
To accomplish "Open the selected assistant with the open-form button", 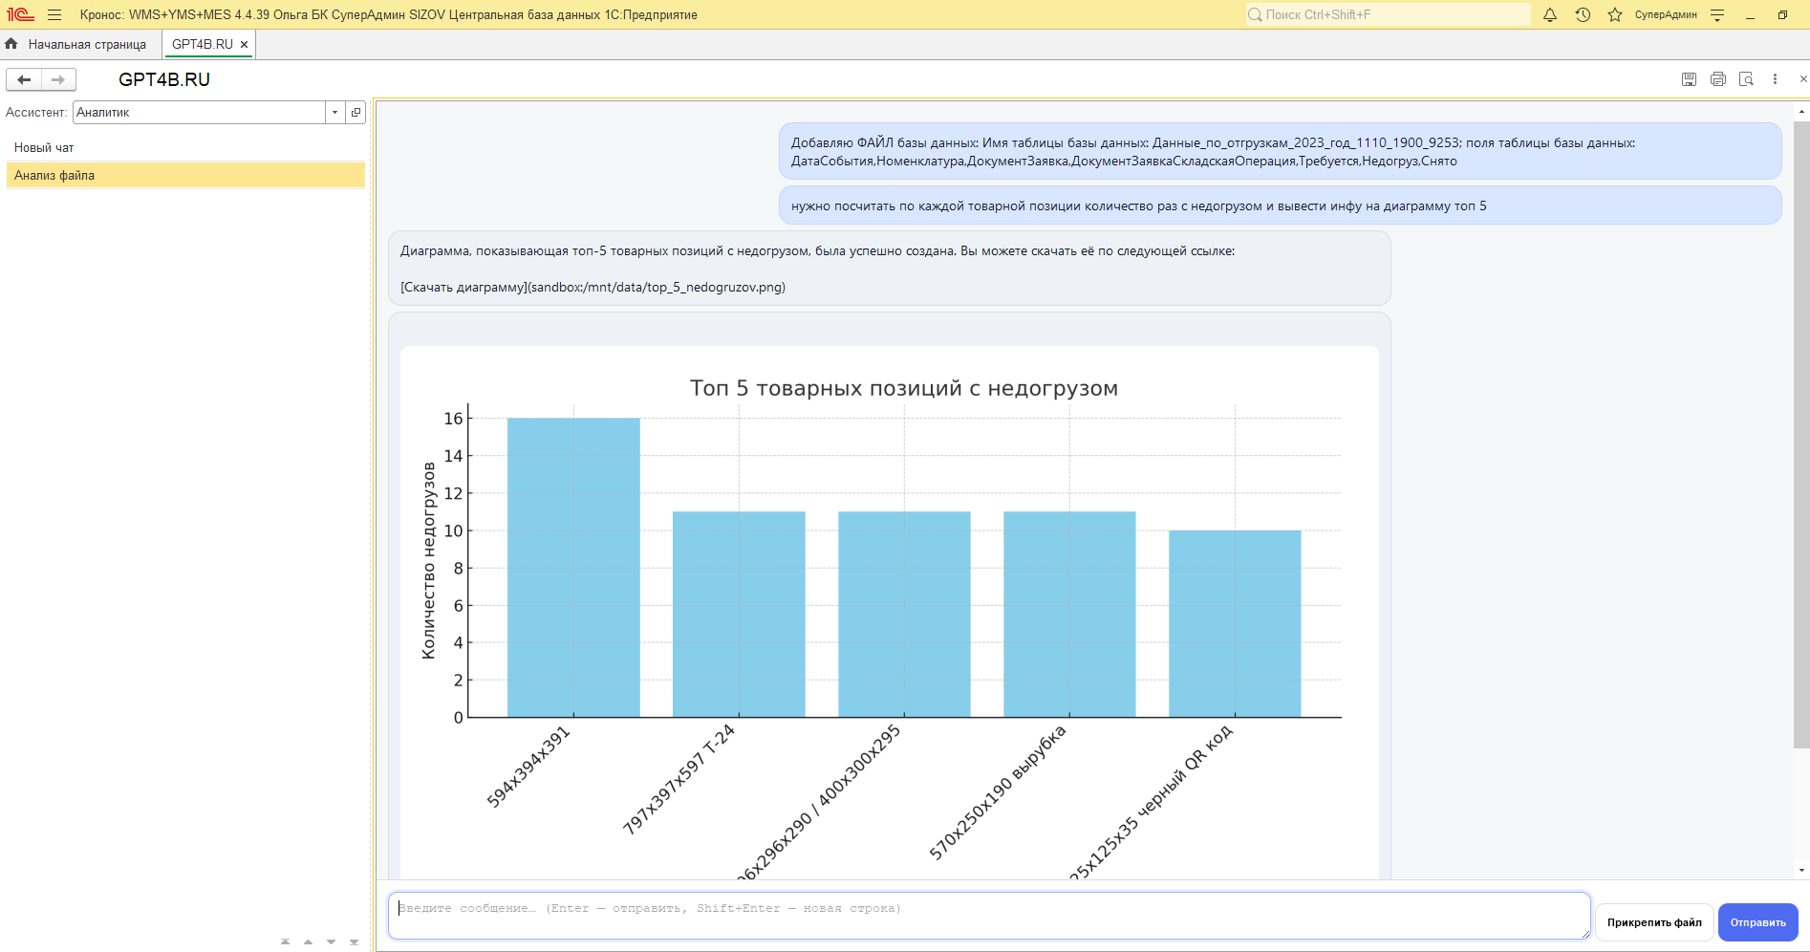I will tap(356, 112).
